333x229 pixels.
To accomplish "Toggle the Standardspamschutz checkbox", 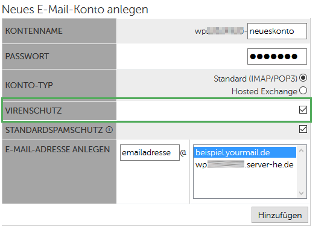I will coord(303,129).
